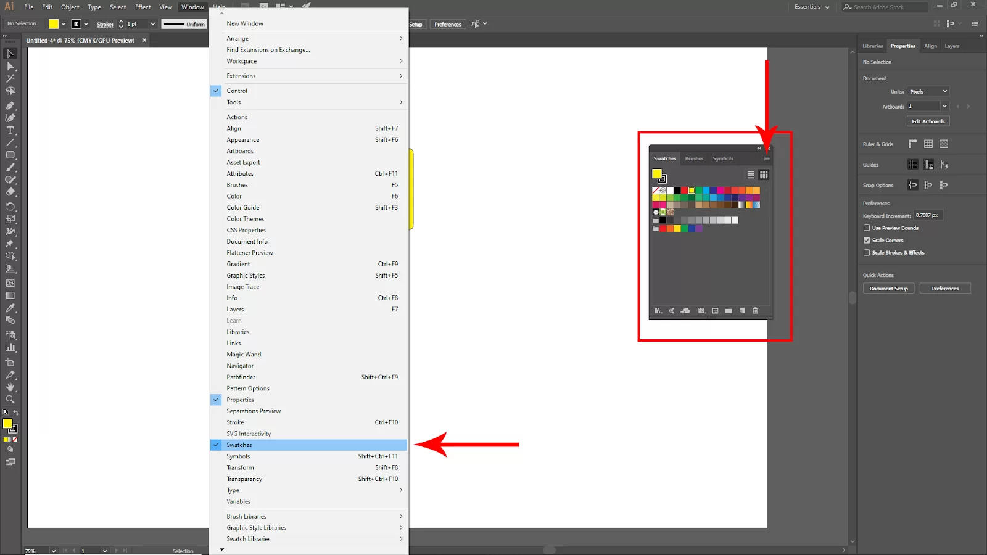Select the Lasso tool
Image resolution: width=987 pixels, height=555 pixels.
(x=10, y=91)
